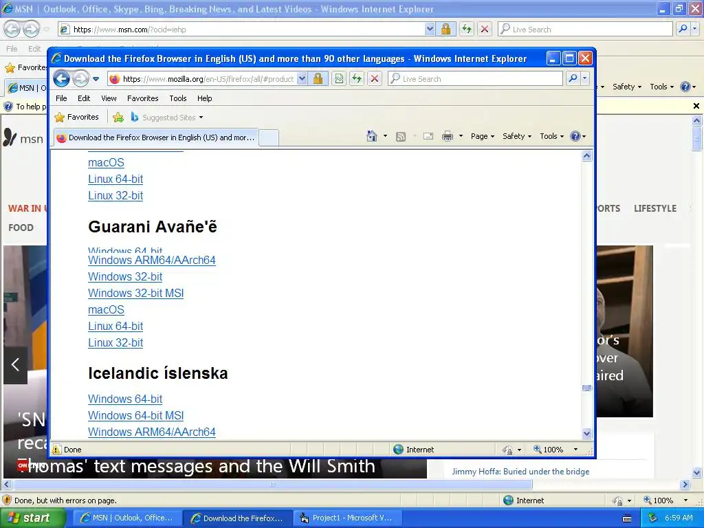Viewport: 704px width, 528px height.
Task: Click the Home icon in command bar
Action: [372, 136]
